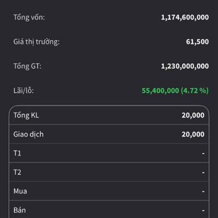Tap the T1 row label
This screenshot has width=218, height=218.
click(17, 153)
